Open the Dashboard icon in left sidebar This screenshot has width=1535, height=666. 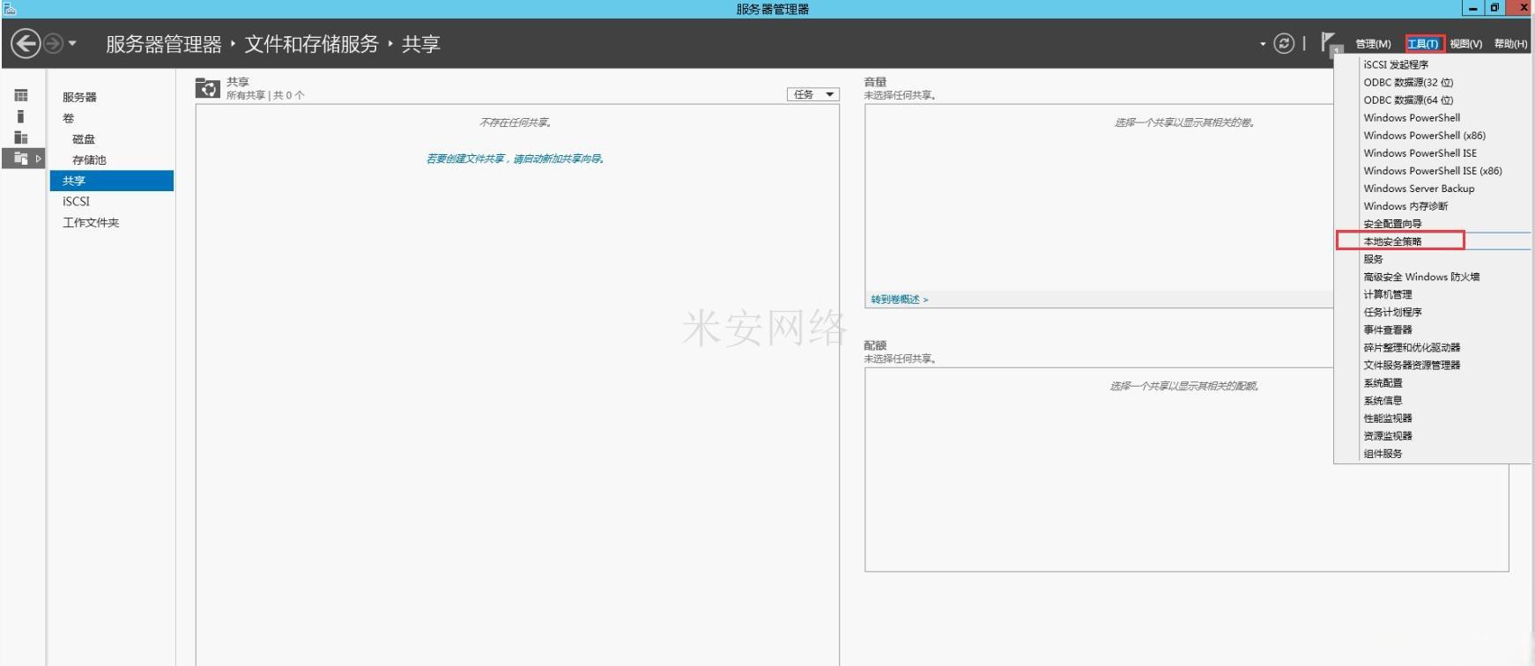[x=21, y=95]
